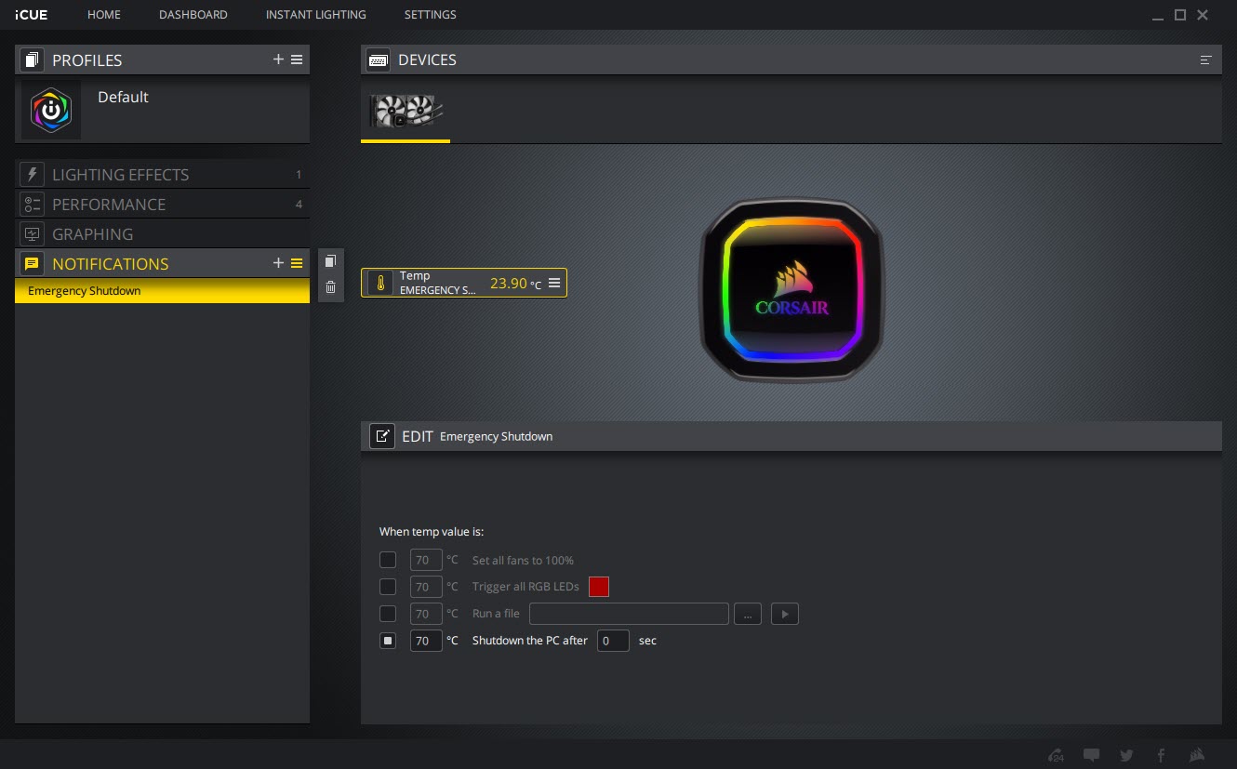This screenshot has width=1237, height=769.
Task: Click the Corsair cooler pump head image
Action: coord(791,290)
